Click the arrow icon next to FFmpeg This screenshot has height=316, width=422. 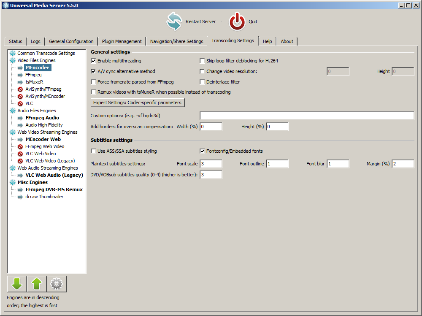pyautogui.click(x=20, y=75)
